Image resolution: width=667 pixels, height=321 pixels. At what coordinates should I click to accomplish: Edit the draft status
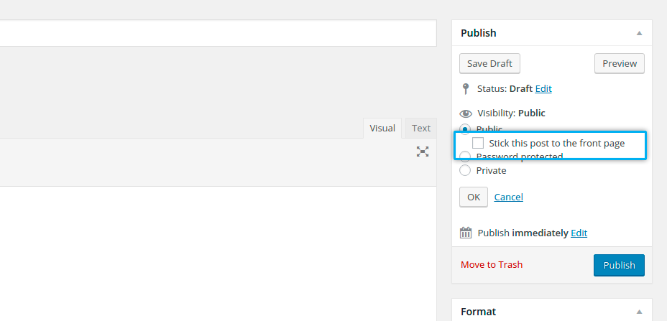pyautogui.click(x=543, y=89)
